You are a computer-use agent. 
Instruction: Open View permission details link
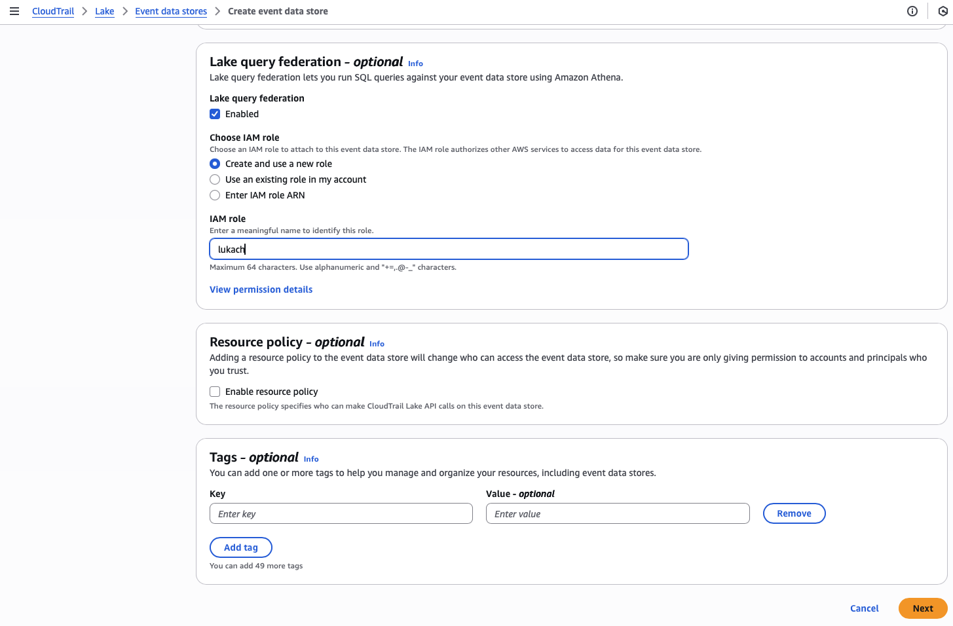click(261, 289)
